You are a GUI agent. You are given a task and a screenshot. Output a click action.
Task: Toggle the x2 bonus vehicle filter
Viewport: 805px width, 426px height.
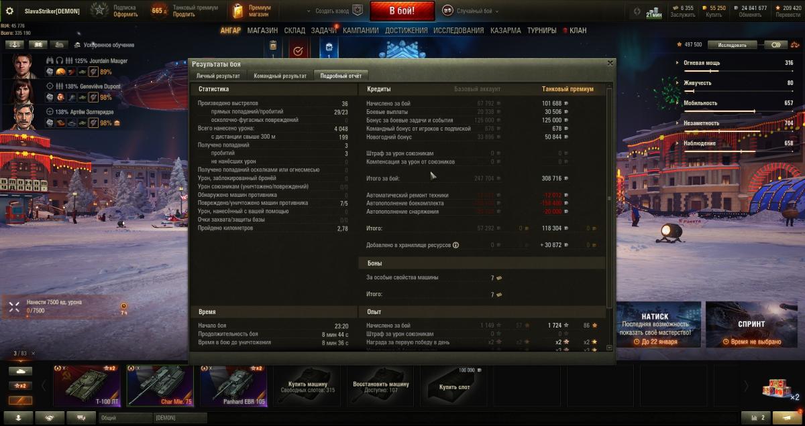(x=19, y=386)
